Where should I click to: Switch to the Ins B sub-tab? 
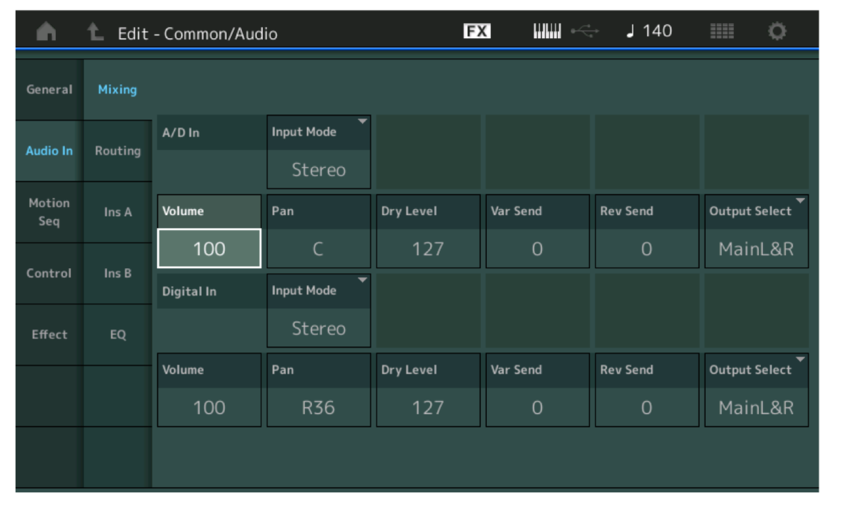(118, 273)
